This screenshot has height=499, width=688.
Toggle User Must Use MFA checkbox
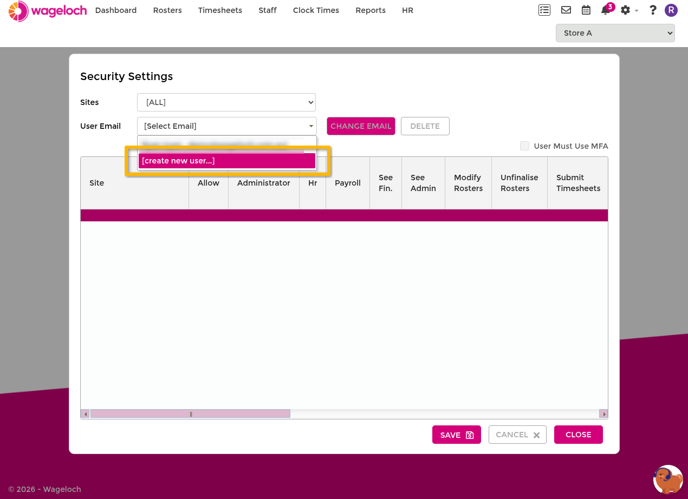(524, 146)
